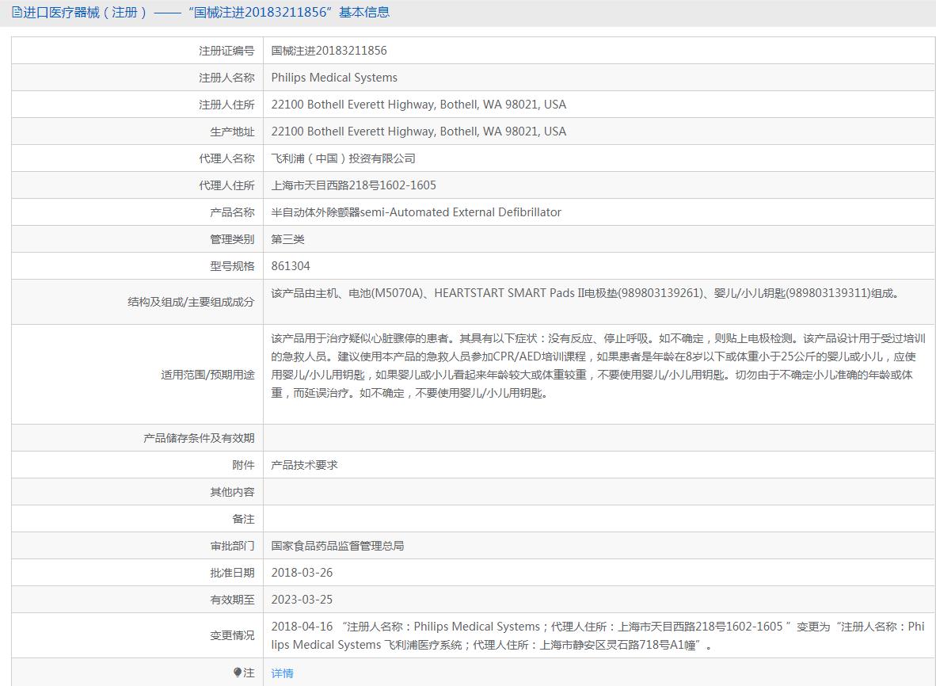This screenshot has width=936, height=686.
Task: Click the lightbulb icon beside 注
Action: pyautogui.click(x=238, y=673)
